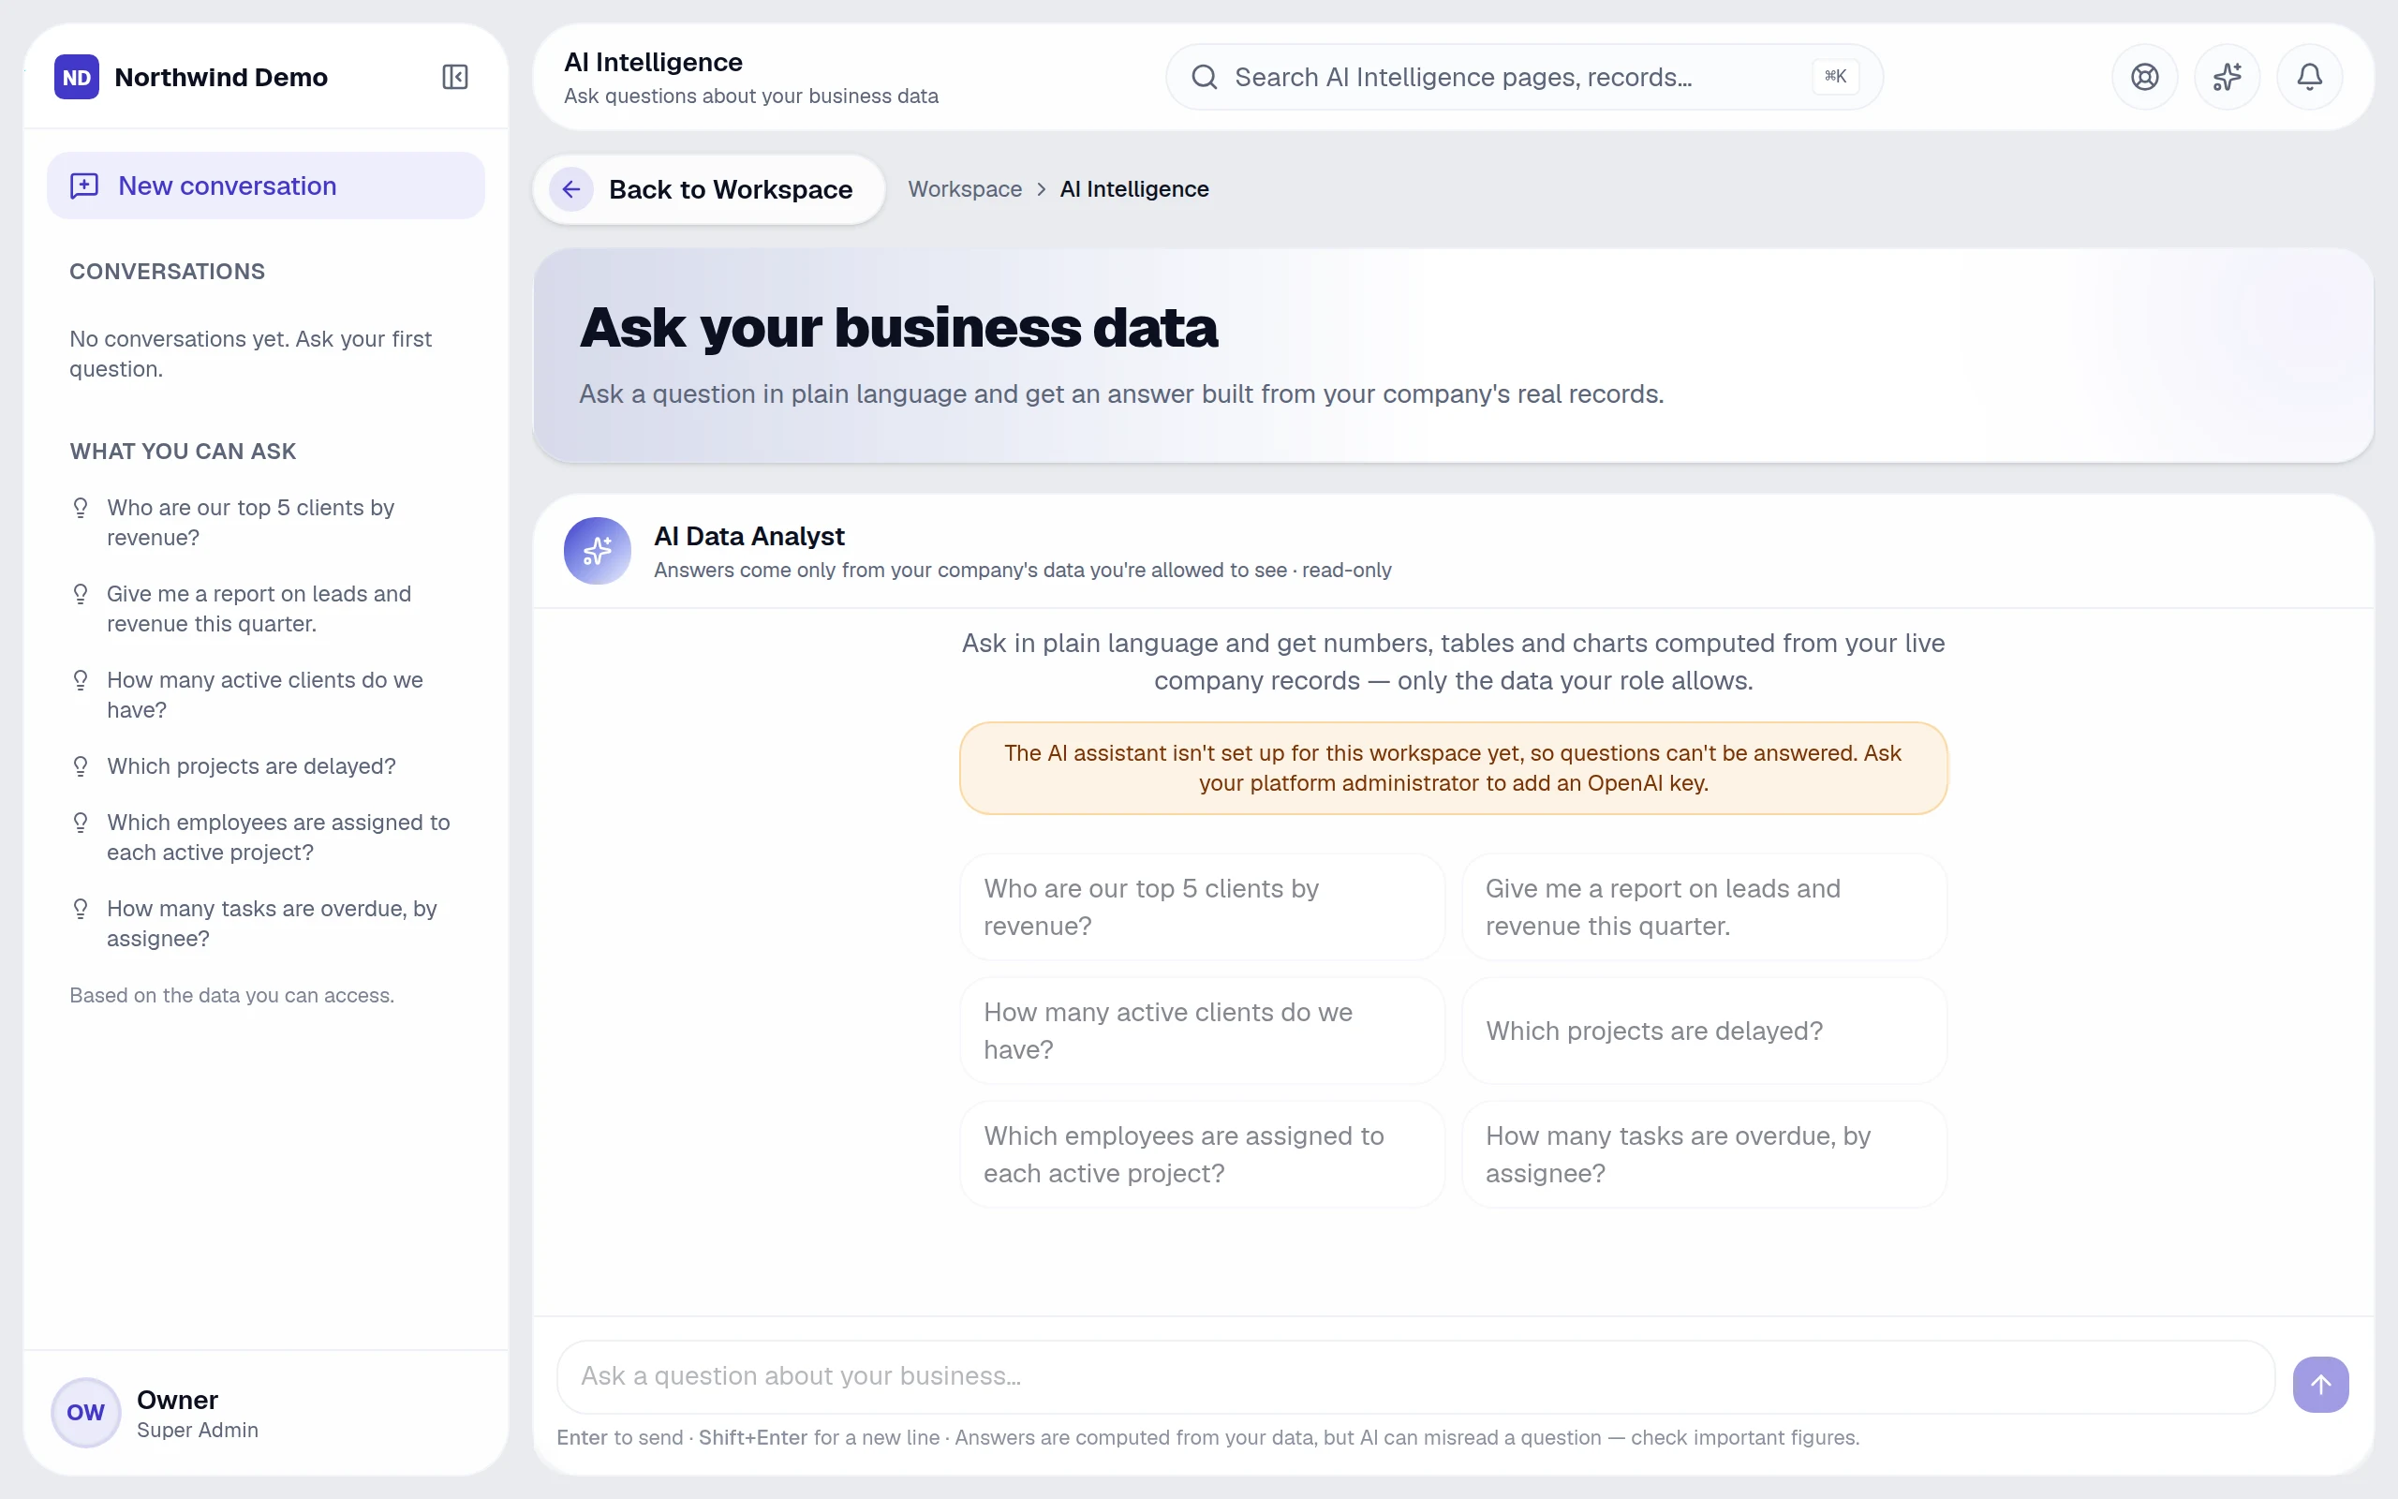Click the Northwind Demo workspace name

(x=221, y=78)
